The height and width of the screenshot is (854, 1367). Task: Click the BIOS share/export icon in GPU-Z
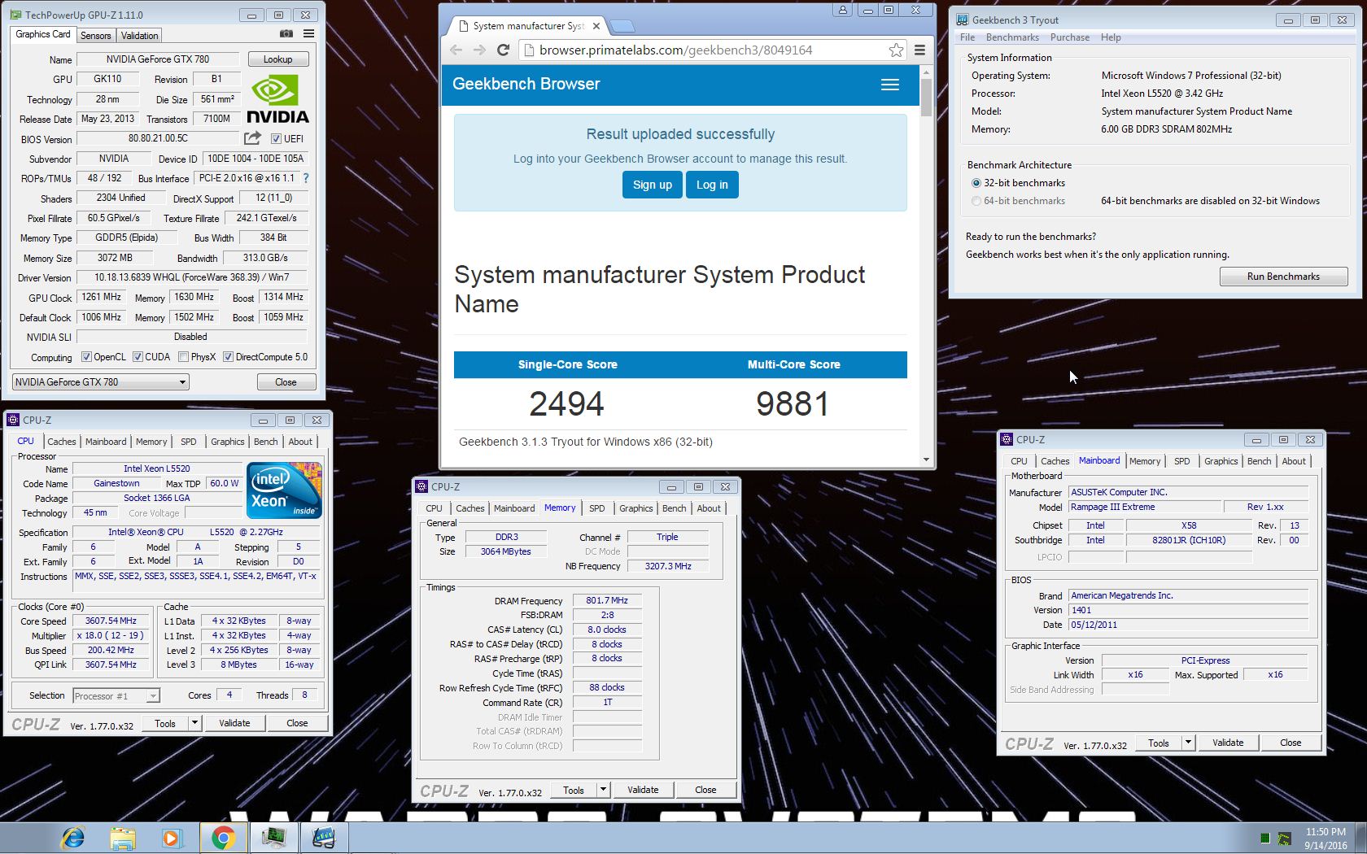click(x=253, y=138)
